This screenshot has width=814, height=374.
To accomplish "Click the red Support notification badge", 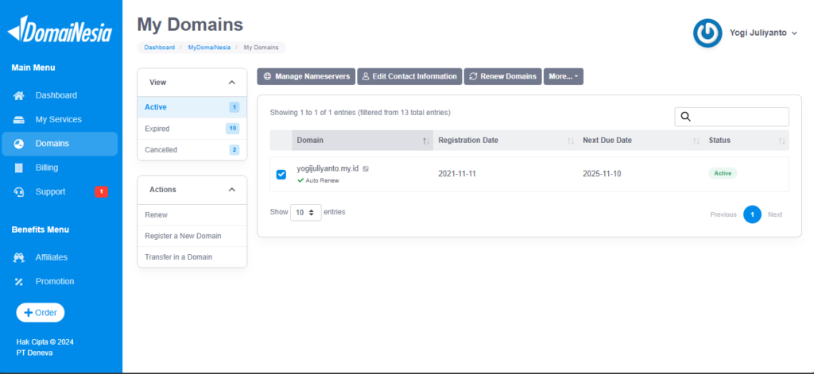I will click(101, 191).
